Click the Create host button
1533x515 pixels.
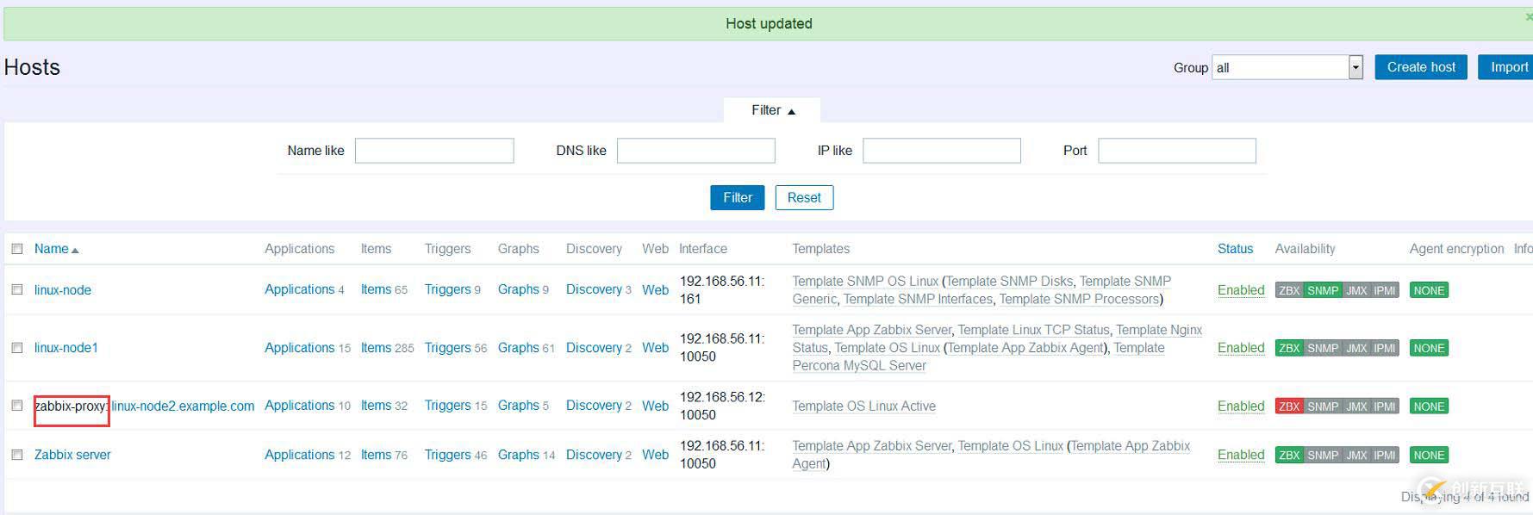1421,67
